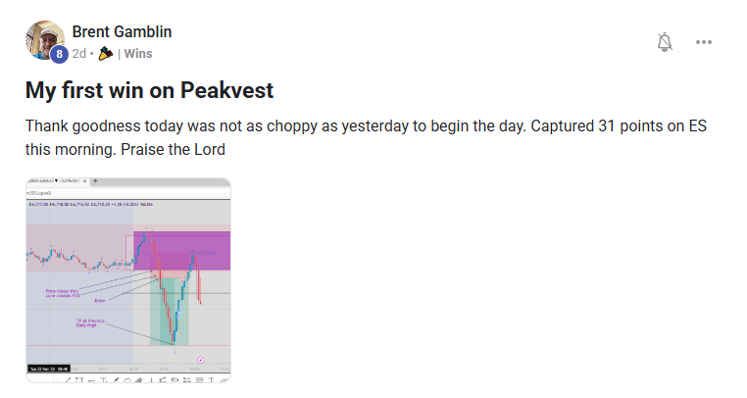
Task: Click the TP at Previous Daily High label
Action: click(x=89, y=322)
